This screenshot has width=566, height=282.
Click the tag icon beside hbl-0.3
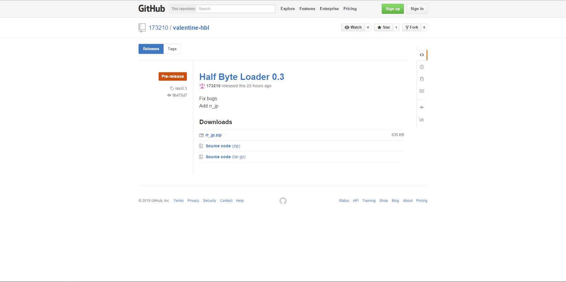click(172, 89)
